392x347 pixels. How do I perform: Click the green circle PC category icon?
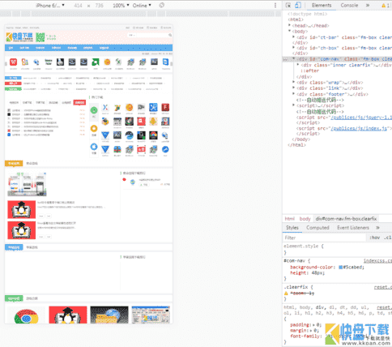(x=94, y=110)
